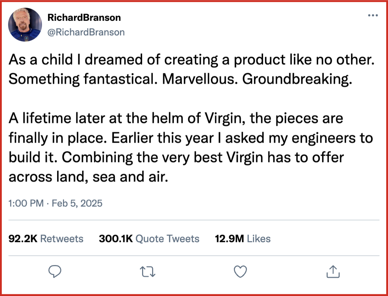The image size is (388, 296).
Task: Click the 1:00 PM timestamp
Action: click(27, 203)
